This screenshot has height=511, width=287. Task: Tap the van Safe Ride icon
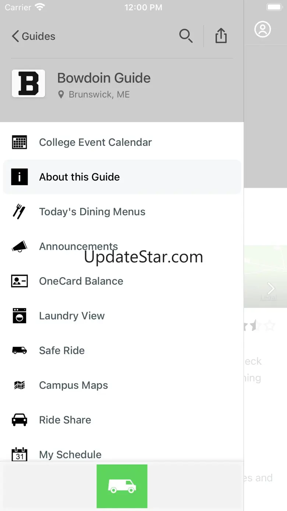(19, 350)
